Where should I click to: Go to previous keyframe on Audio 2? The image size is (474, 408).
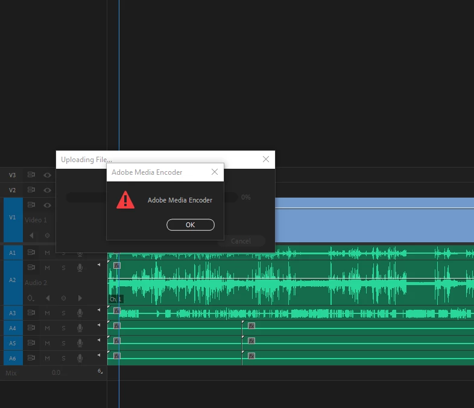(x=48, y=298)
